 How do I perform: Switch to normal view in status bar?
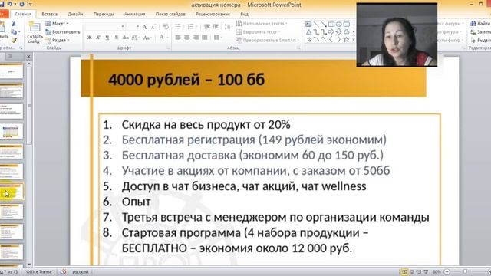click(x=404, y=272)
